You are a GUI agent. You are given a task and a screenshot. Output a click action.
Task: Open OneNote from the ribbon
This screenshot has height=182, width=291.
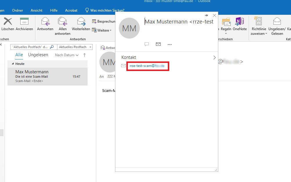tap(239, 22)
